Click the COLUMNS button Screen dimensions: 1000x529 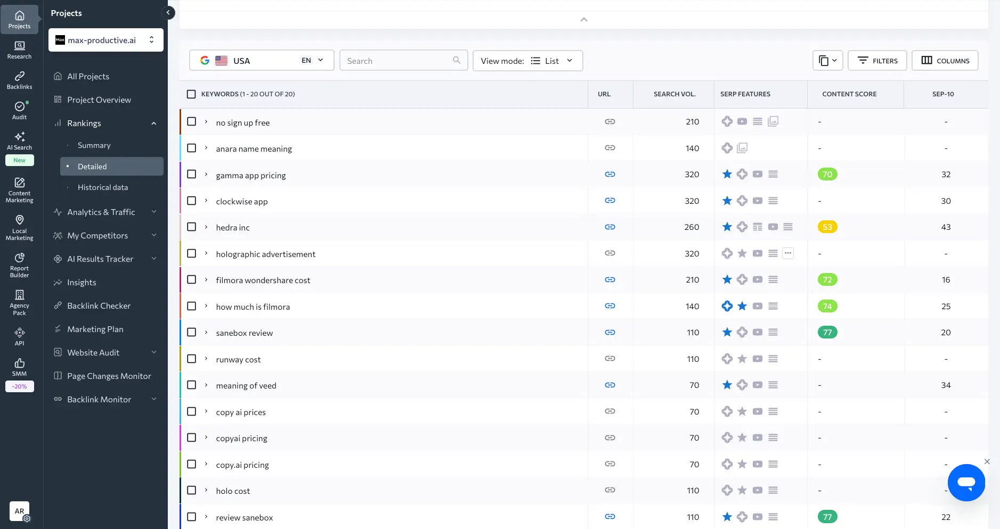[945, 60]
